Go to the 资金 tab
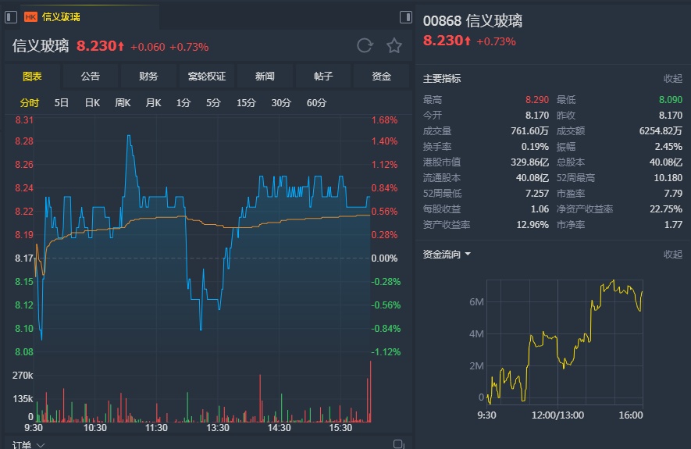Screen dimensions: 691x449 click(x=381, y=77)
